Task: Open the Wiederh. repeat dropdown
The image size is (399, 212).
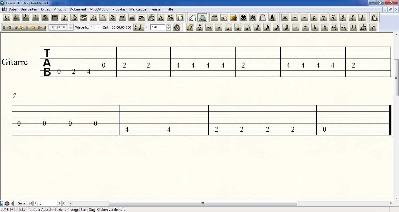Action: click(99, 27)
